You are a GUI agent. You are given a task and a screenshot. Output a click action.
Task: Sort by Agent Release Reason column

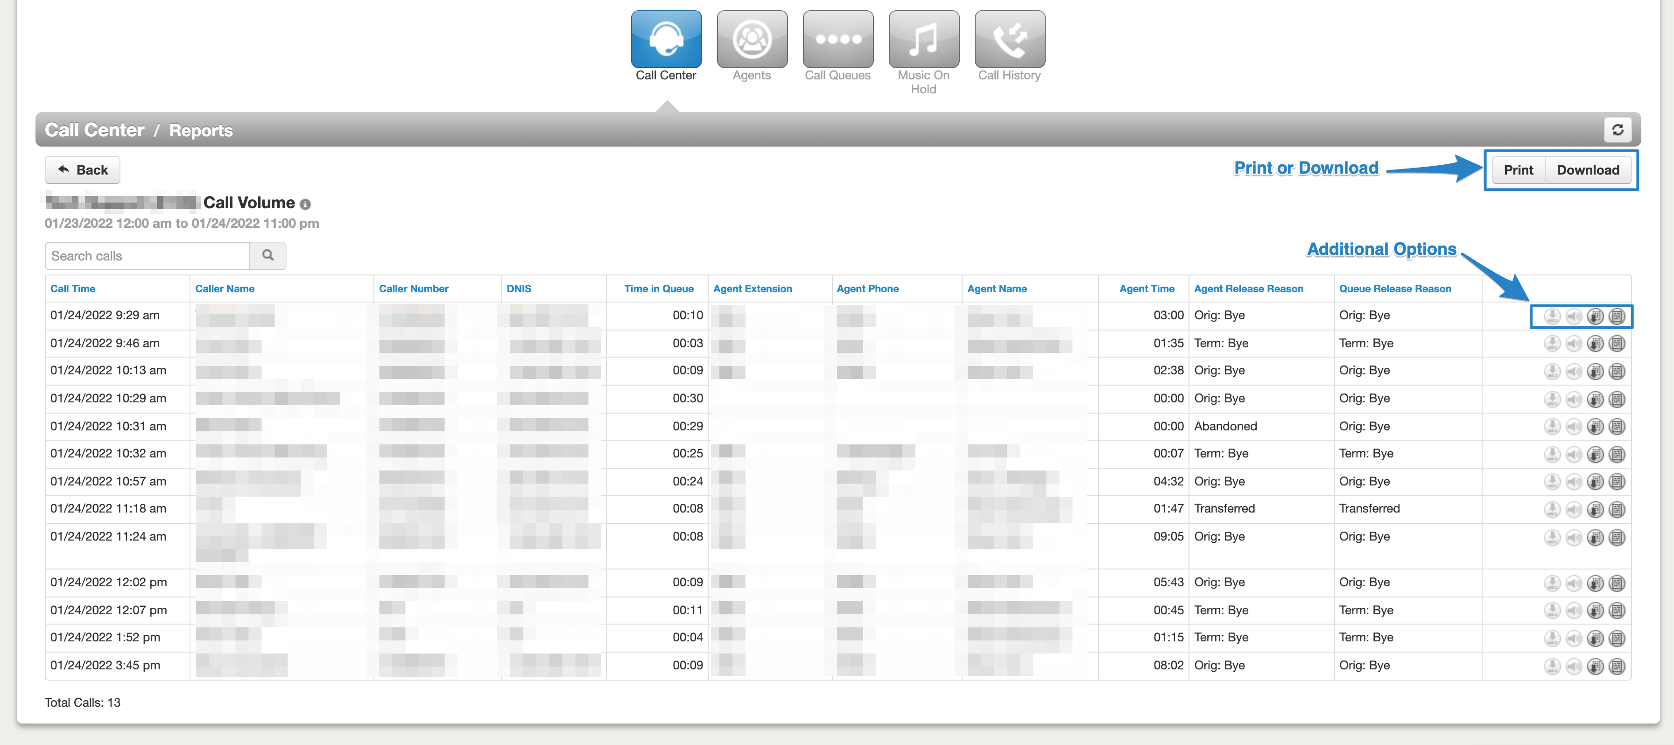(1248, 288)
